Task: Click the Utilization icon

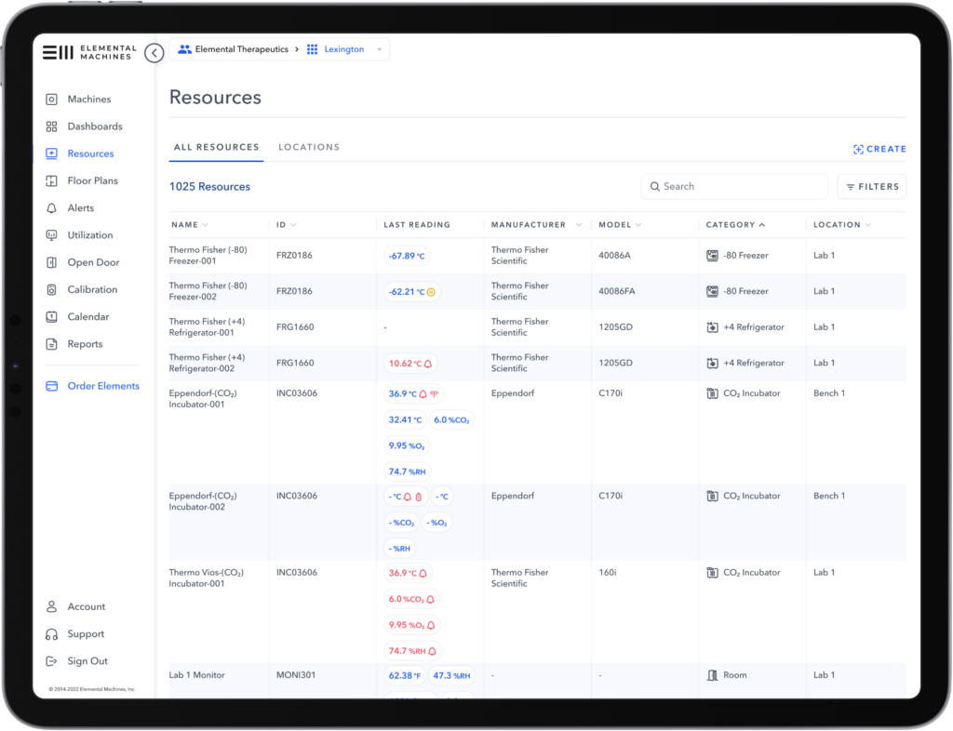Action: 52,235
